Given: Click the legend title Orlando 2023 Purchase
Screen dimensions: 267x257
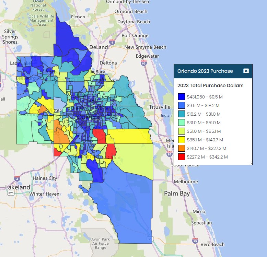Looking at the screenshot, I should (205, 71).
